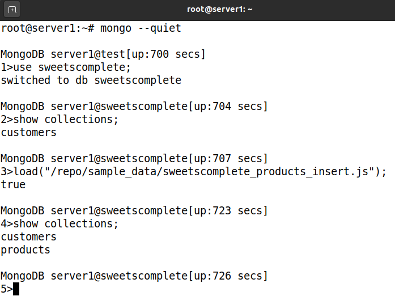Click the prompt line showing up:700 secs
The width and height of the screenshot is (395, 296).
click(x=103, y=54)
